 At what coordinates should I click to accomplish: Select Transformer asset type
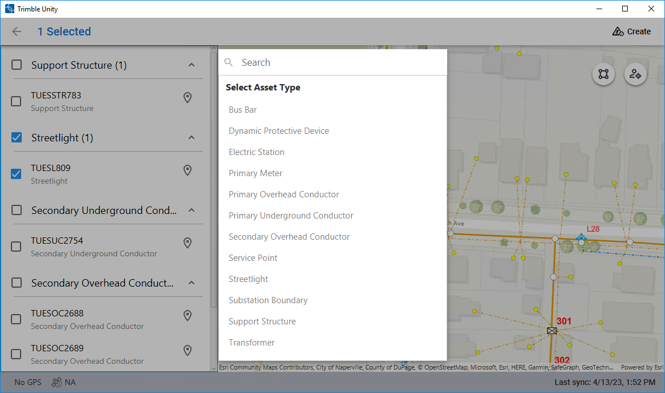point(252,343)
